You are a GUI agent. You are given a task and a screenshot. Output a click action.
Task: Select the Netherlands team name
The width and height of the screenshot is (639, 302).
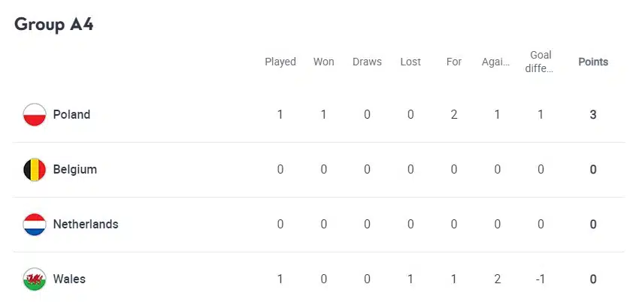(85, 225)
